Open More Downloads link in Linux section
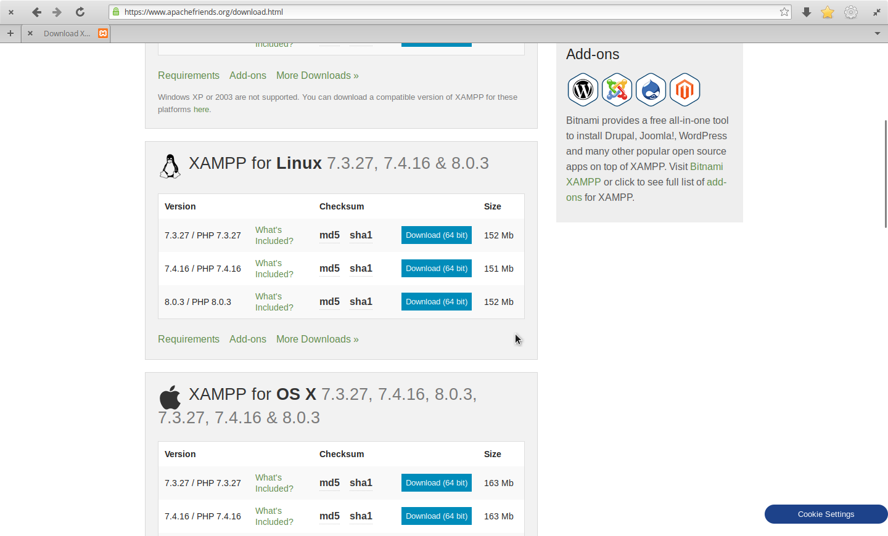 318,339
